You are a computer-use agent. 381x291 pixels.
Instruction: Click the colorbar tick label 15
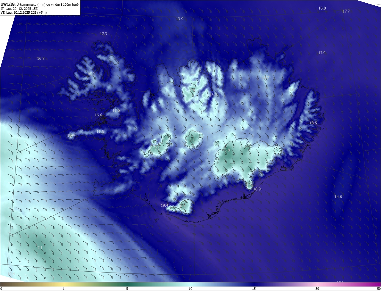254,289
